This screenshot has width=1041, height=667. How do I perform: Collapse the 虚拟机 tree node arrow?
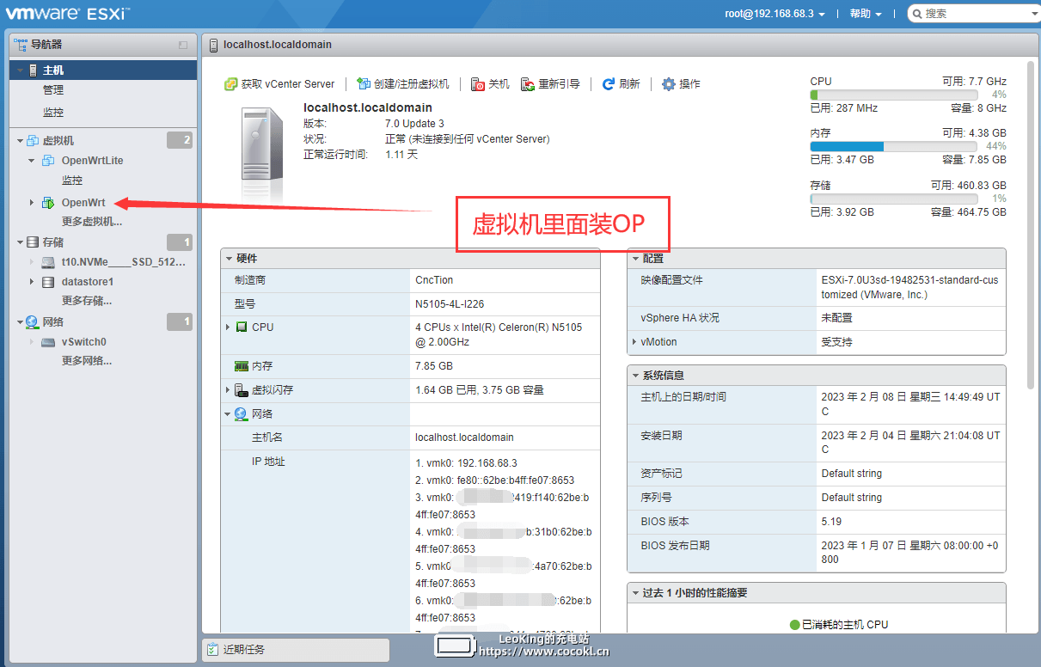coord(20,140)
